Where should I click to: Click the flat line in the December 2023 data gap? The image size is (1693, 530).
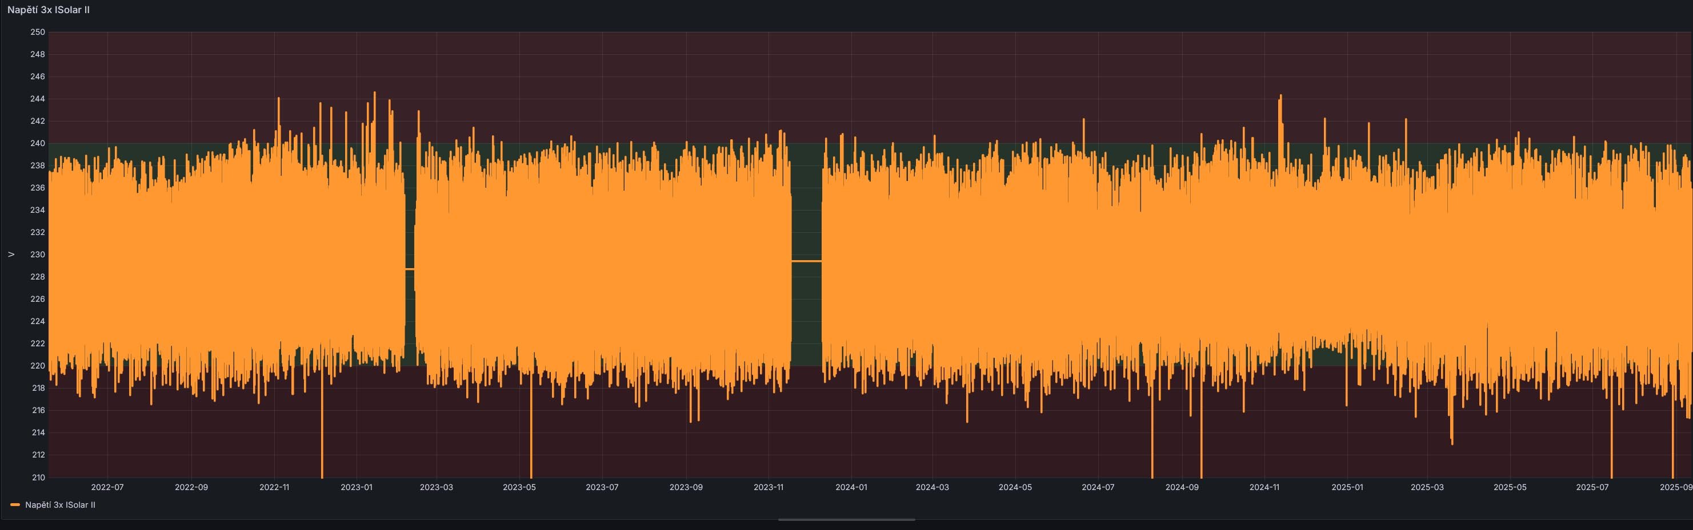[x=806, y=261]
